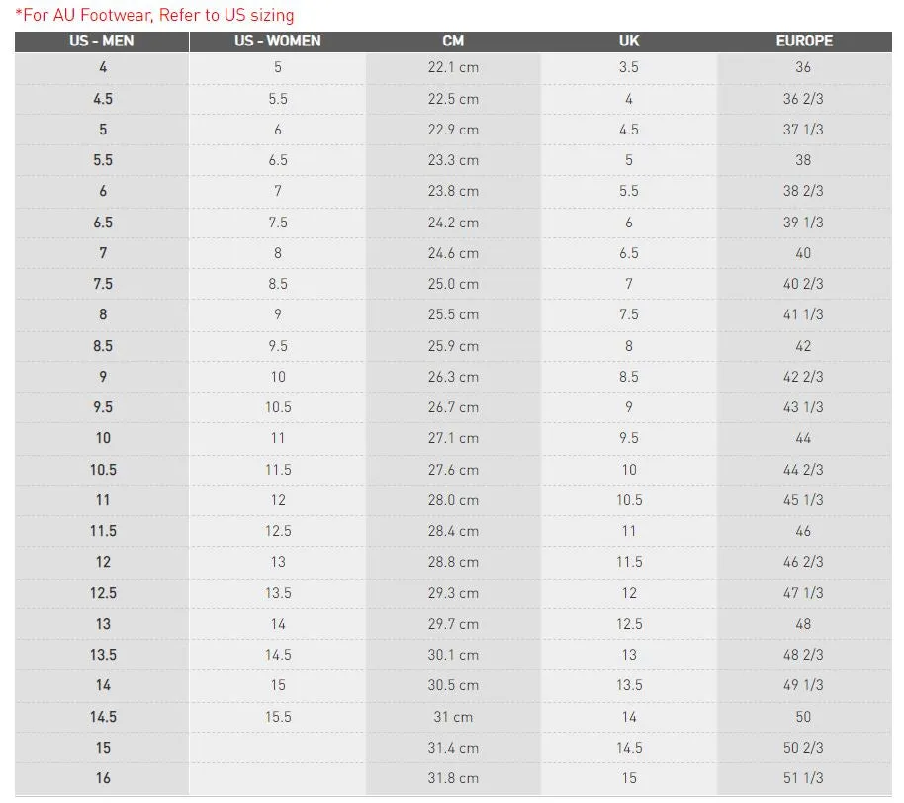This screenshot has height=803, width=904.
Task: Select the Europe size 39 1/3 cell
Action: pyautogui.click(x=803, y=223)
